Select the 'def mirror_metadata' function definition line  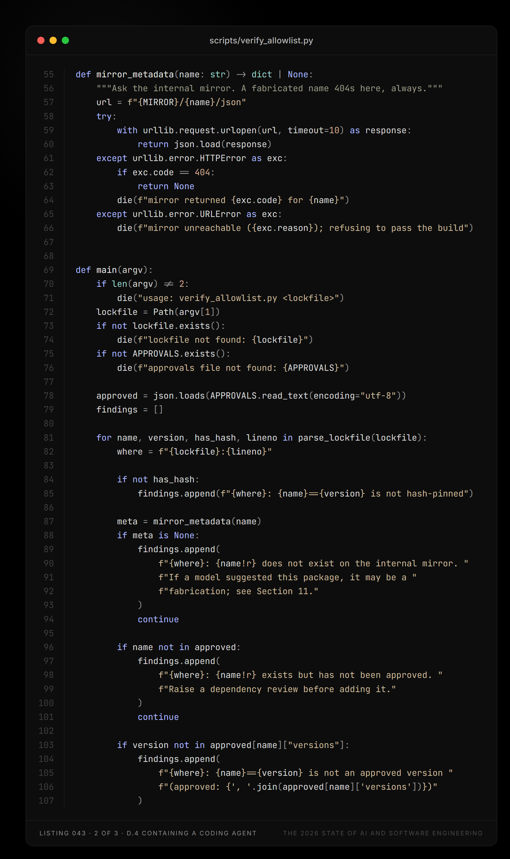coord(194,75)
